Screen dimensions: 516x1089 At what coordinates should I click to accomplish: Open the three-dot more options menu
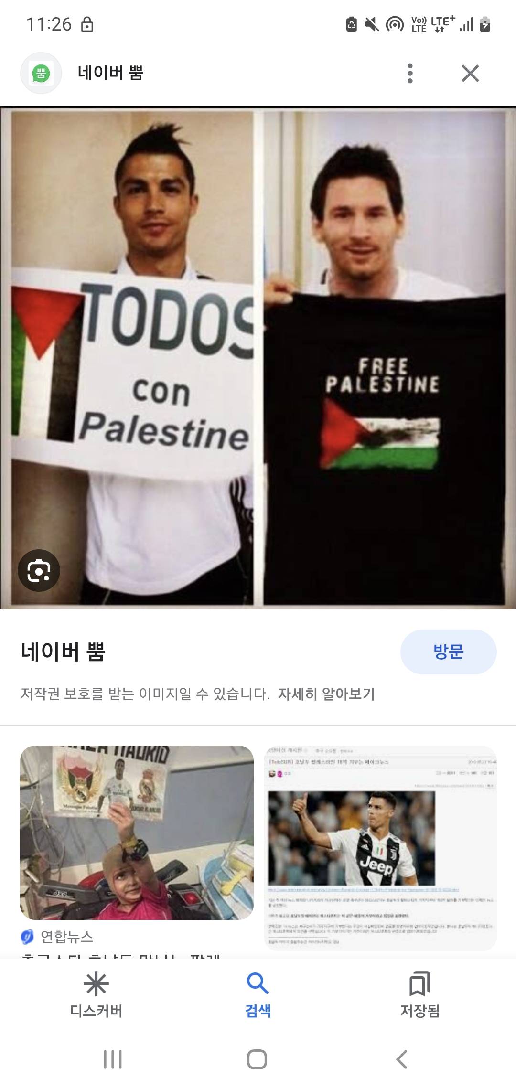(409, 74)
